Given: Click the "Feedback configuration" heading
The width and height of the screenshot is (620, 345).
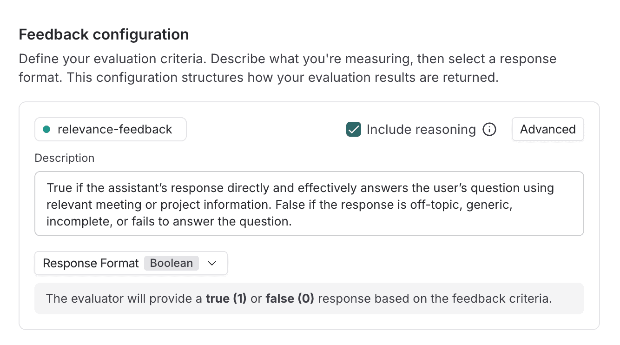Looking at the screenshot, I should [104, 34].
